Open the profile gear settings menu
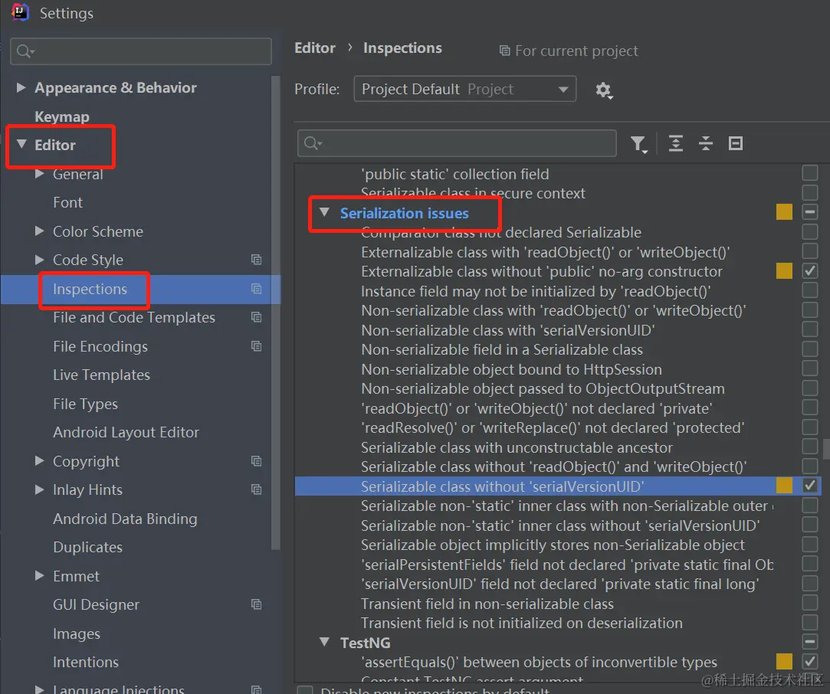 click(603, 90)
